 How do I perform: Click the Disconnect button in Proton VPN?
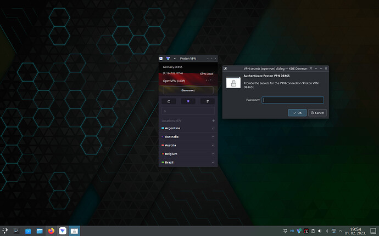point(188,90)
